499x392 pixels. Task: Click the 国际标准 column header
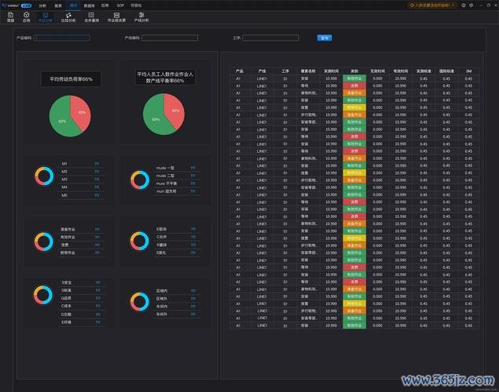tap(446, 71)
